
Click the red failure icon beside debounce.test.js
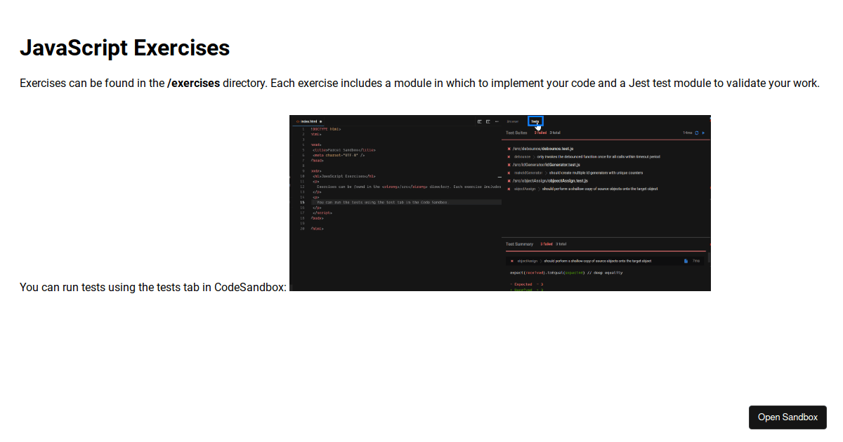click(x=509, y=149)
